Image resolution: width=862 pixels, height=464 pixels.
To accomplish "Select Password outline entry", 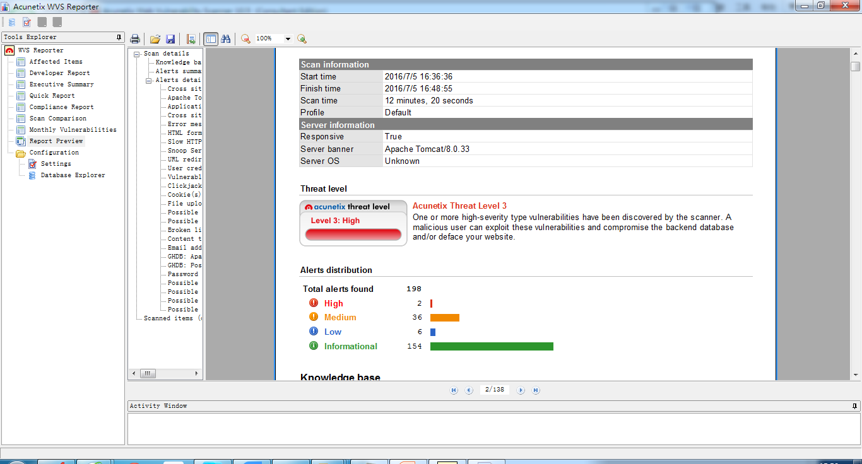I will 182,274.
